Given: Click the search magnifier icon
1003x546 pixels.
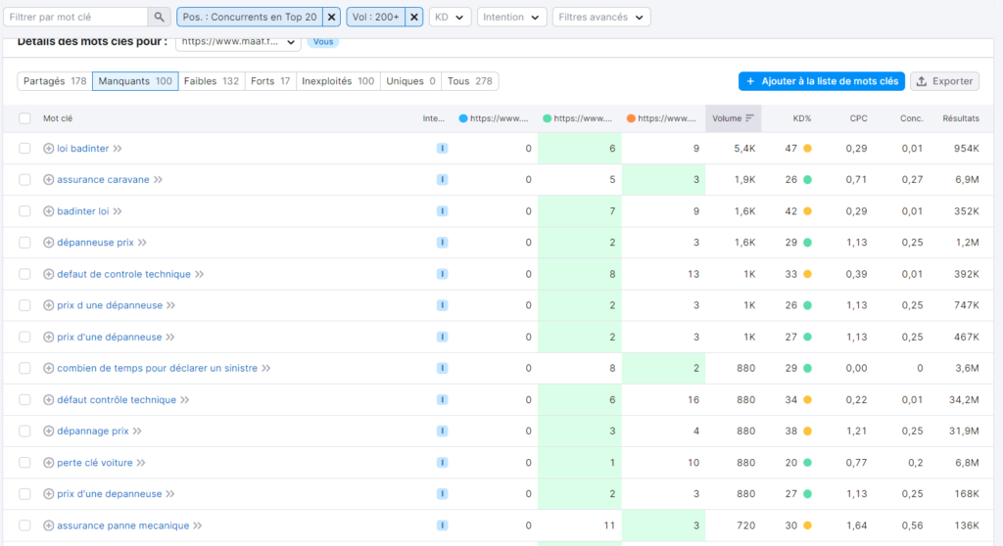Looking at the screenshot, I should click(x=159, y=18).
